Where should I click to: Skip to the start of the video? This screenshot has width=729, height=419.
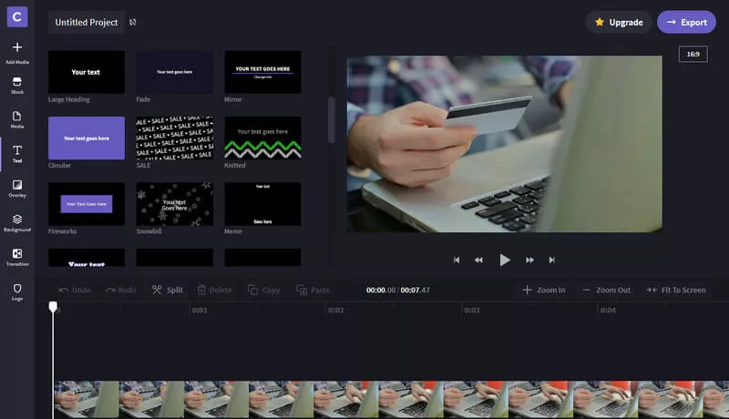click(x=457, y=261)
